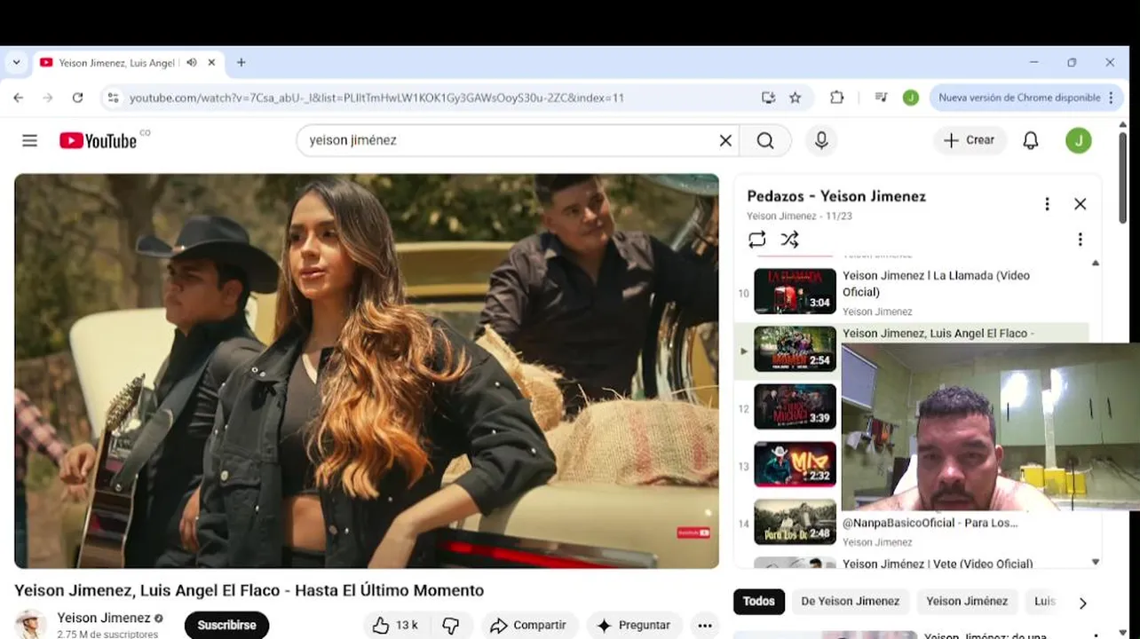Go to the YouTube home logo

coord(99,140)
